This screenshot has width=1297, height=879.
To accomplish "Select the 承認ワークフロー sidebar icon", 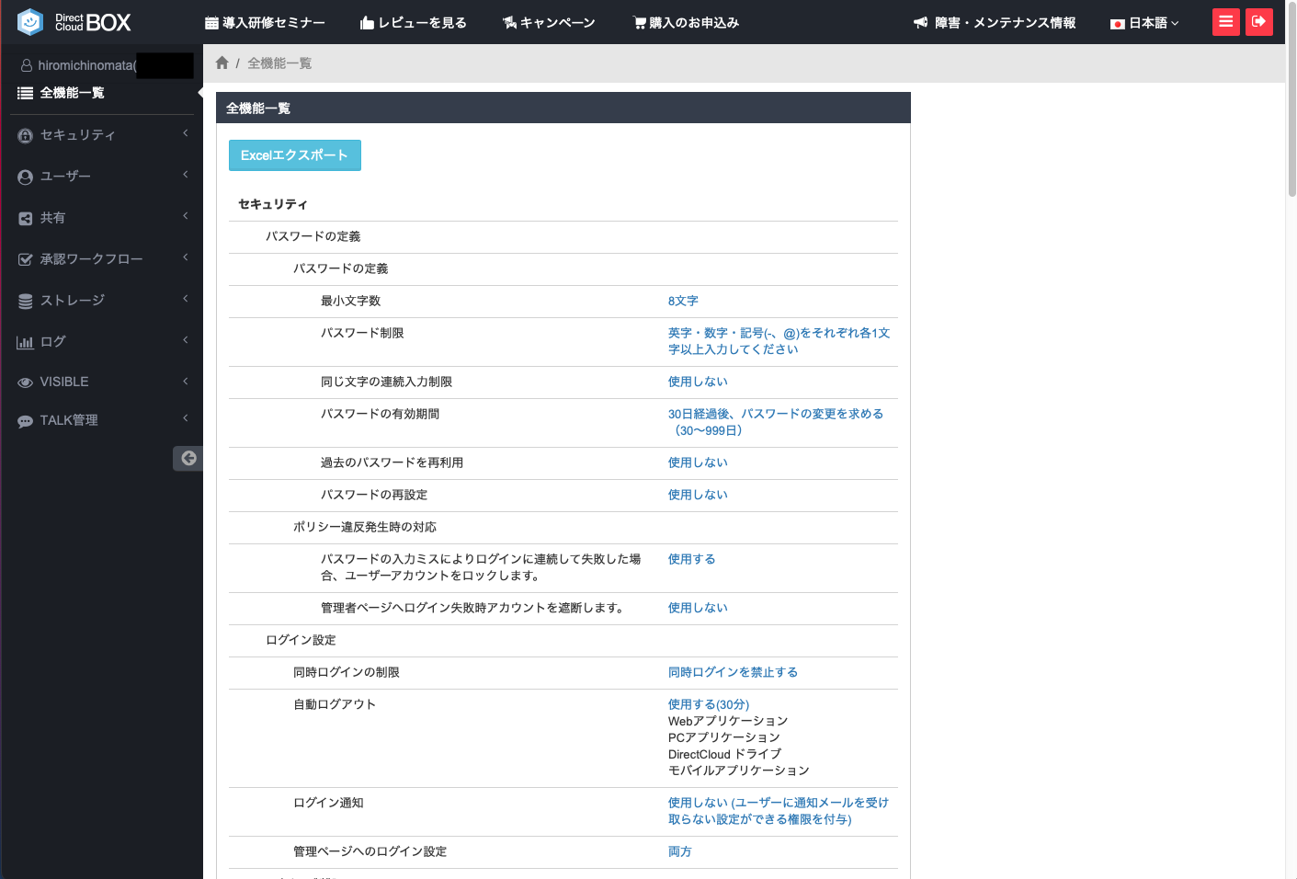I will 25,259.
